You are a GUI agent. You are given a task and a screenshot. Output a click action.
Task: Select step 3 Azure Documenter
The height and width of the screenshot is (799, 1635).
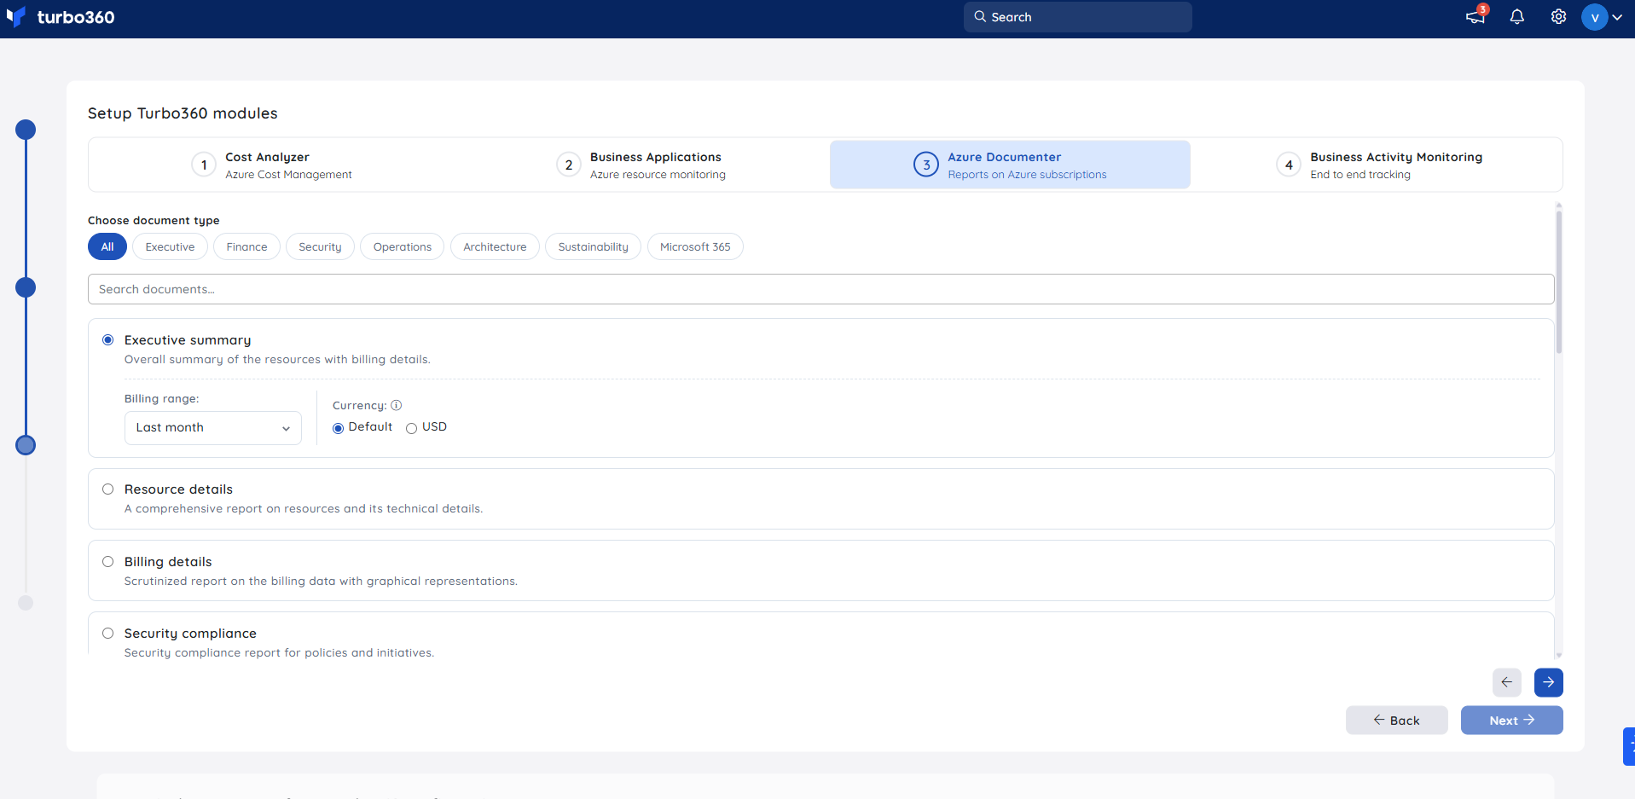click(x=1010, y=165)
